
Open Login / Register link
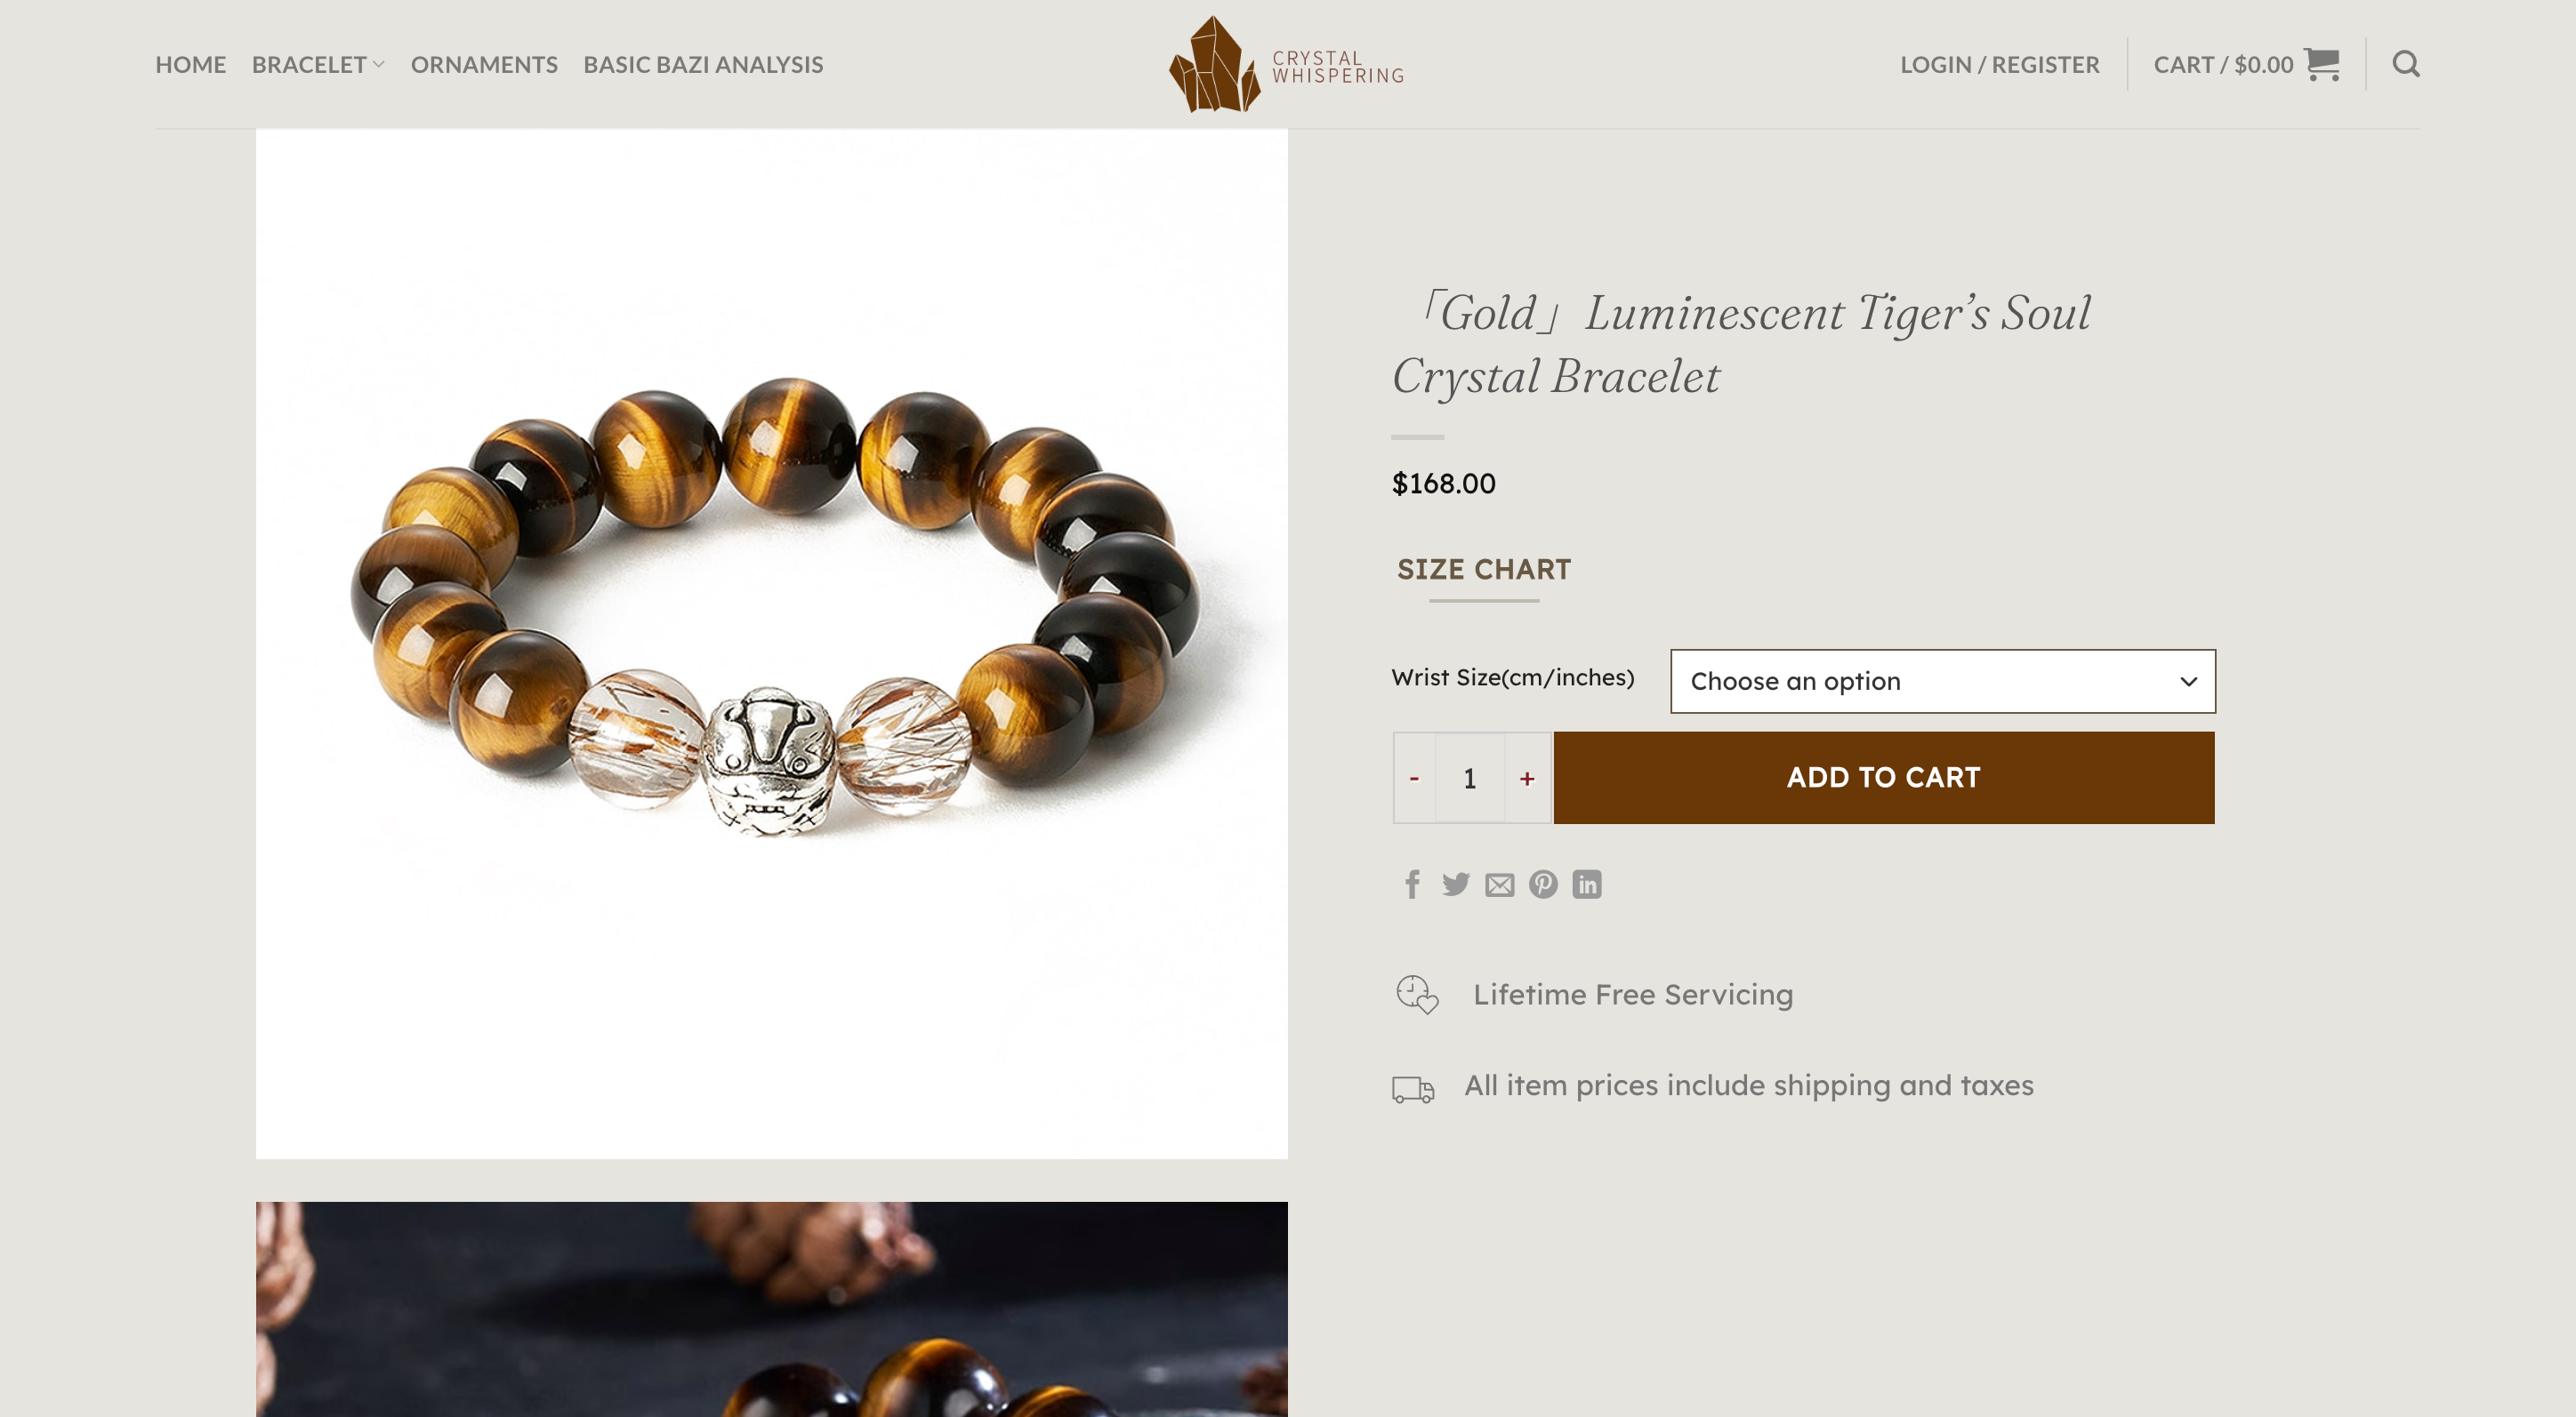point(1999,64)
